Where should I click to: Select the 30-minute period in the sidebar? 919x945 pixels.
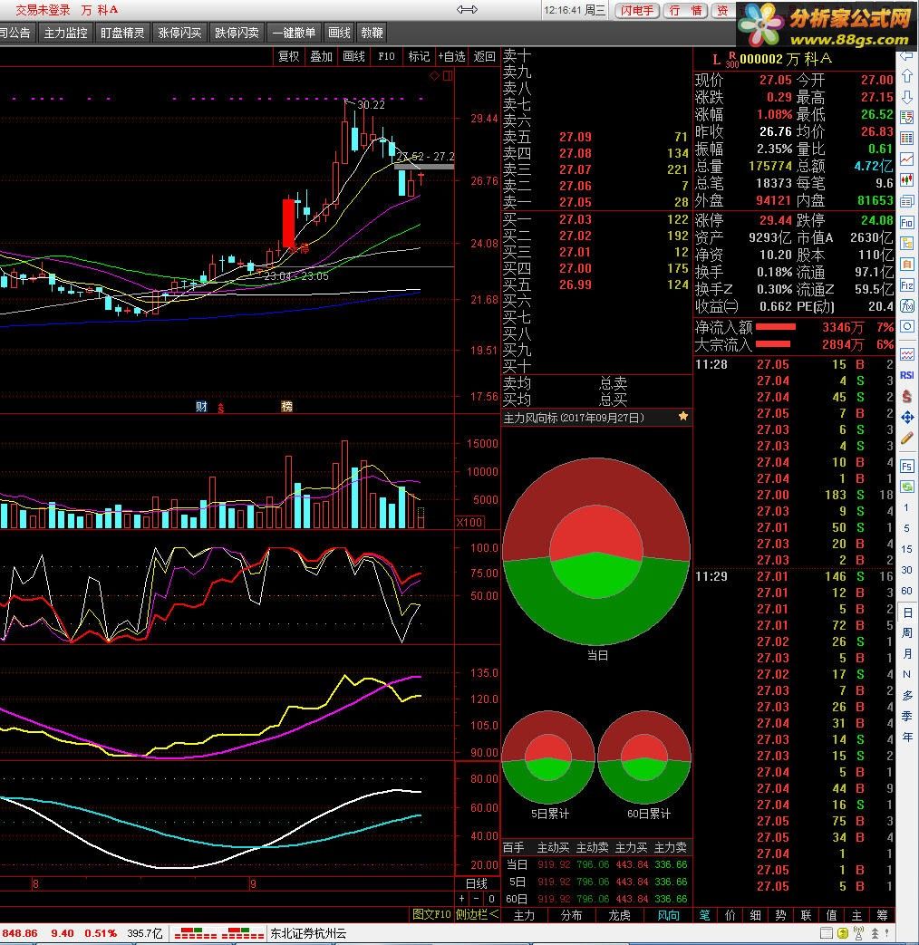tap(906, 570)
